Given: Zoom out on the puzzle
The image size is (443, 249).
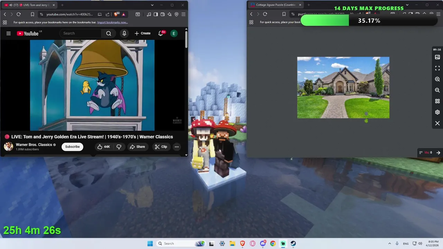Looking at the screenshot, I should 437,90.
